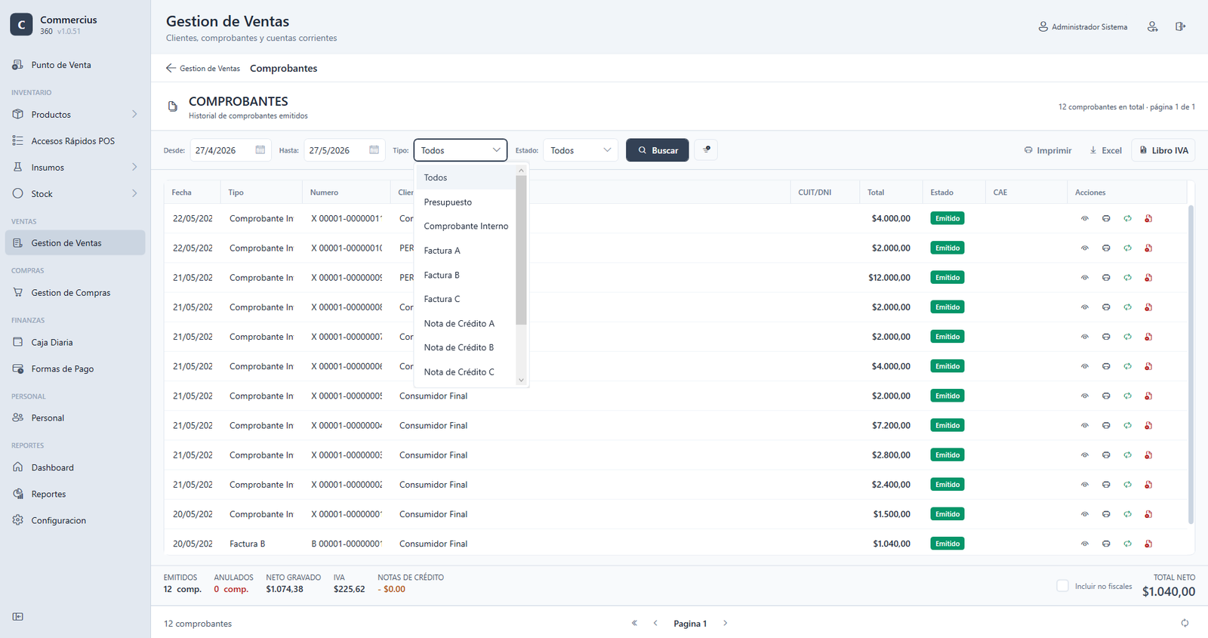1208x638 pixels.
Task: Select Nota de Crédito C option
Action: coord(466,371)
